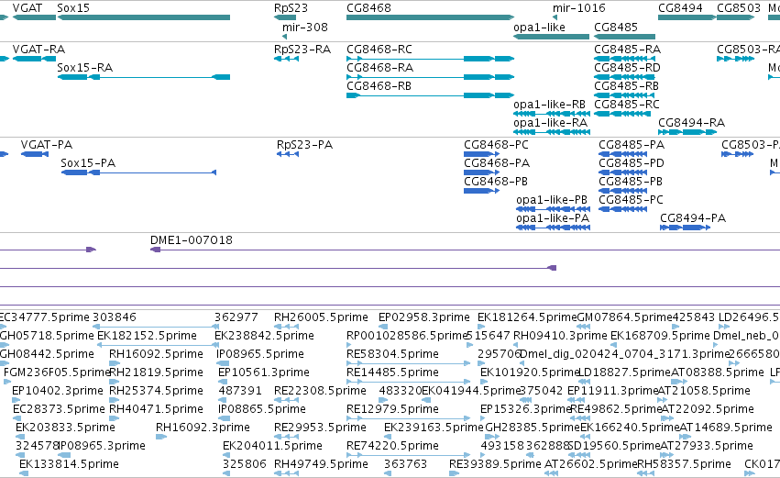The width and height of the screenshot is (780, 478).
Task: Select EST GH05718.5prime label
Action: click(x=47, y=336)
